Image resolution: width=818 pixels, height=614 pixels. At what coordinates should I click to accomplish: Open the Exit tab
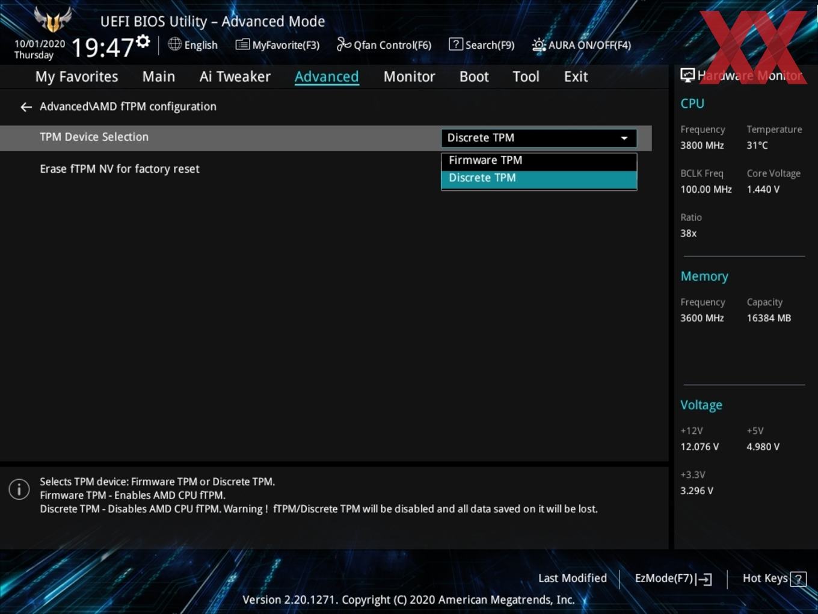point(576,77)
